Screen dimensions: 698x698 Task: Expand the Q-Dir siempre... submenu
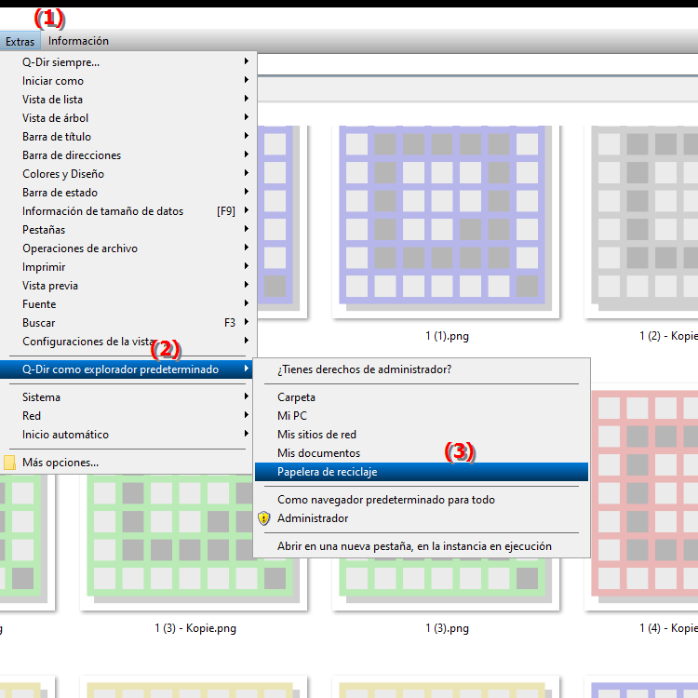[128, 61]
